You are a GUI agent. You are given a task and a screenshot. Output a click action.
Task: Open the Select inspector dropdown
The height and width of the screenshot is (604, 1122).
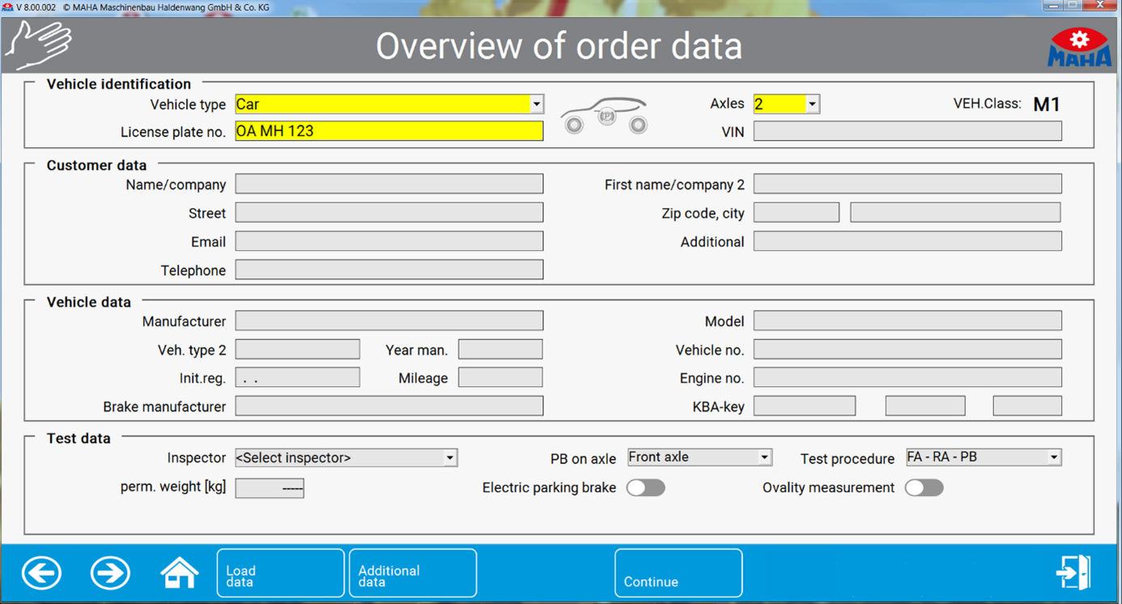tap(346, 457)
